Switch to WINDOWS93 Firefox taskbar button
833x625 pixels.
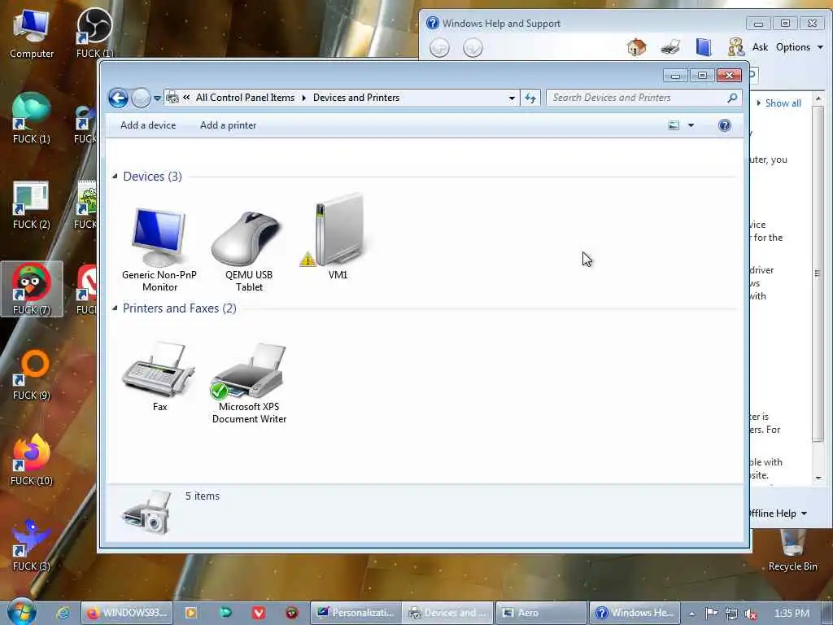point(126,613)
